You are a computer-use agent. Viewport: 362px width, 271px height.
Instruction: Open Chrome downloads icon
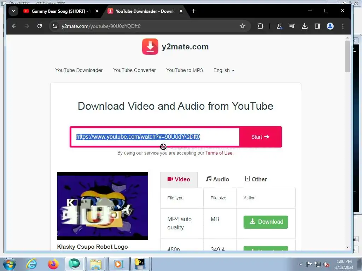coord(305,26)
